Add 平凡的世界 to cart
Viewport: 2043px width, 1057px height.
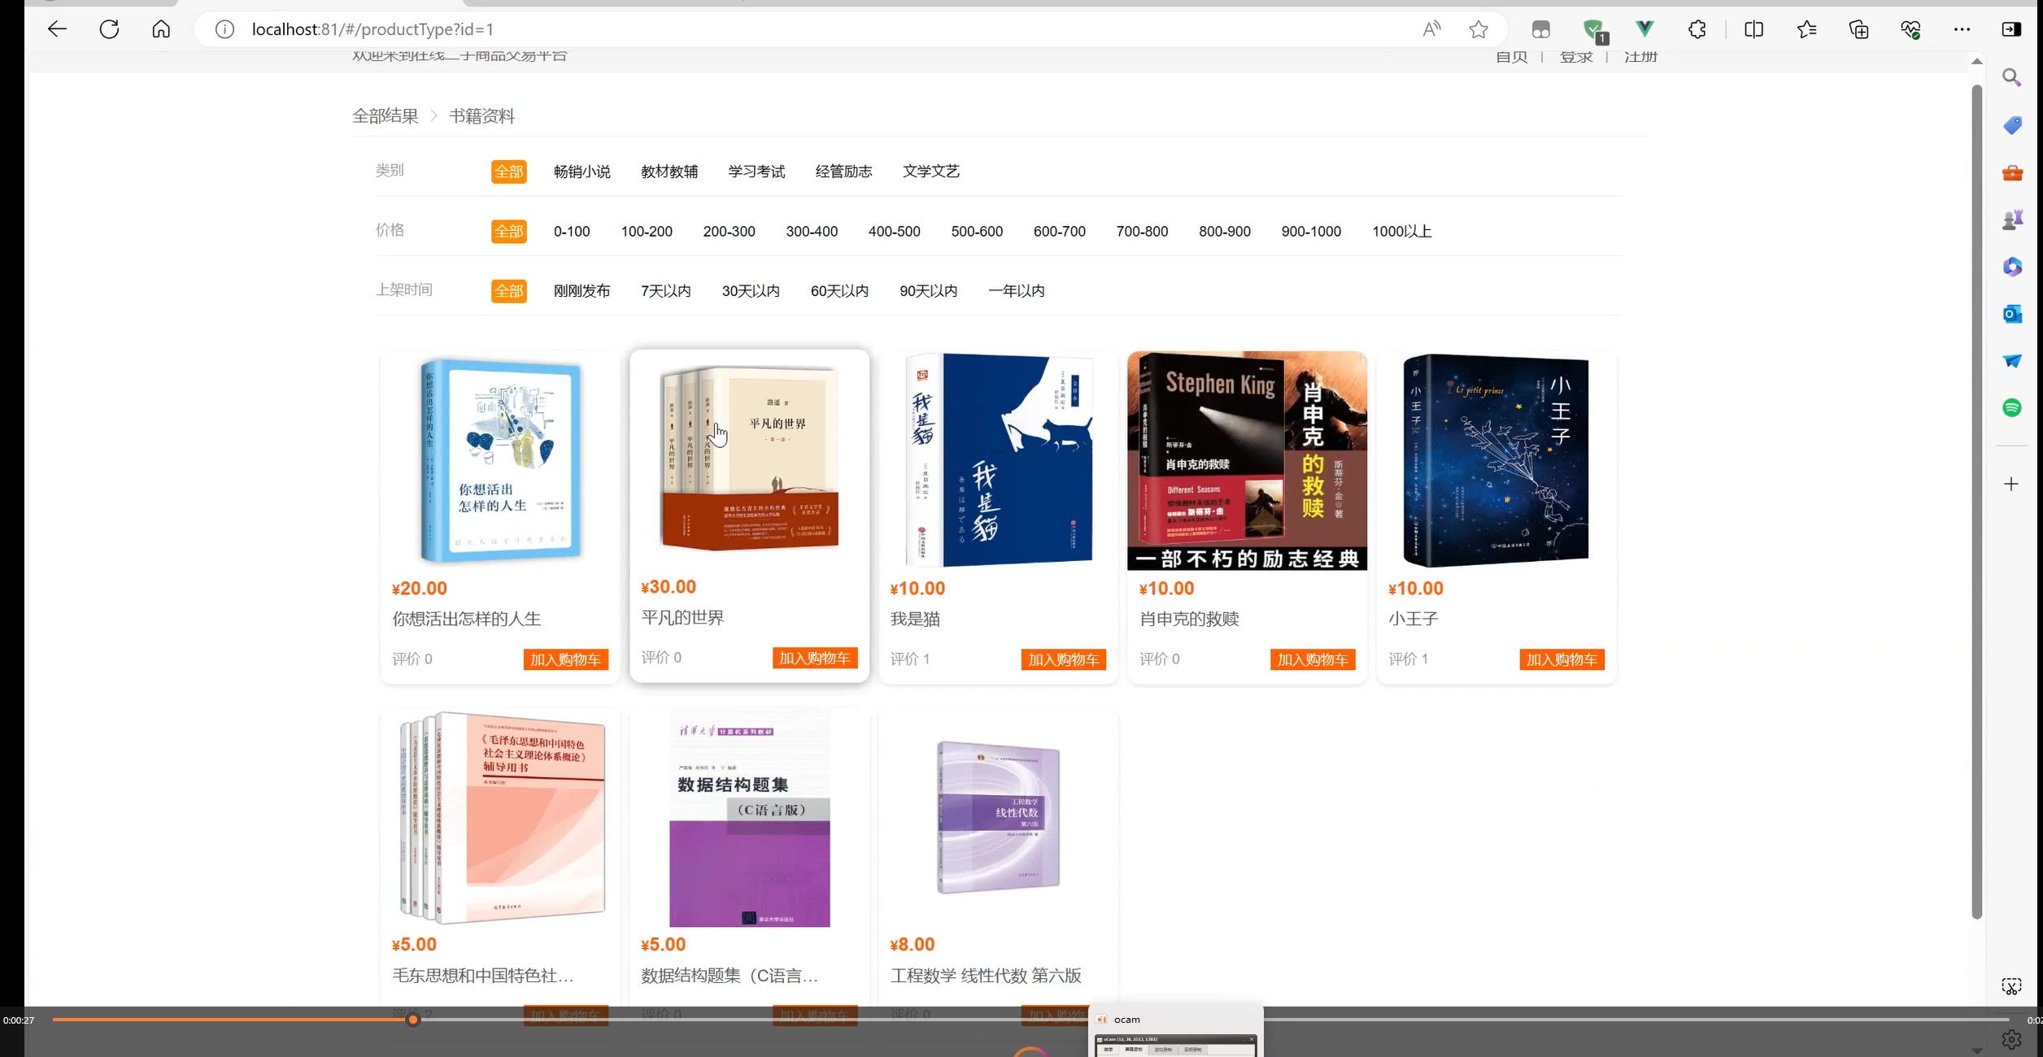815,658
